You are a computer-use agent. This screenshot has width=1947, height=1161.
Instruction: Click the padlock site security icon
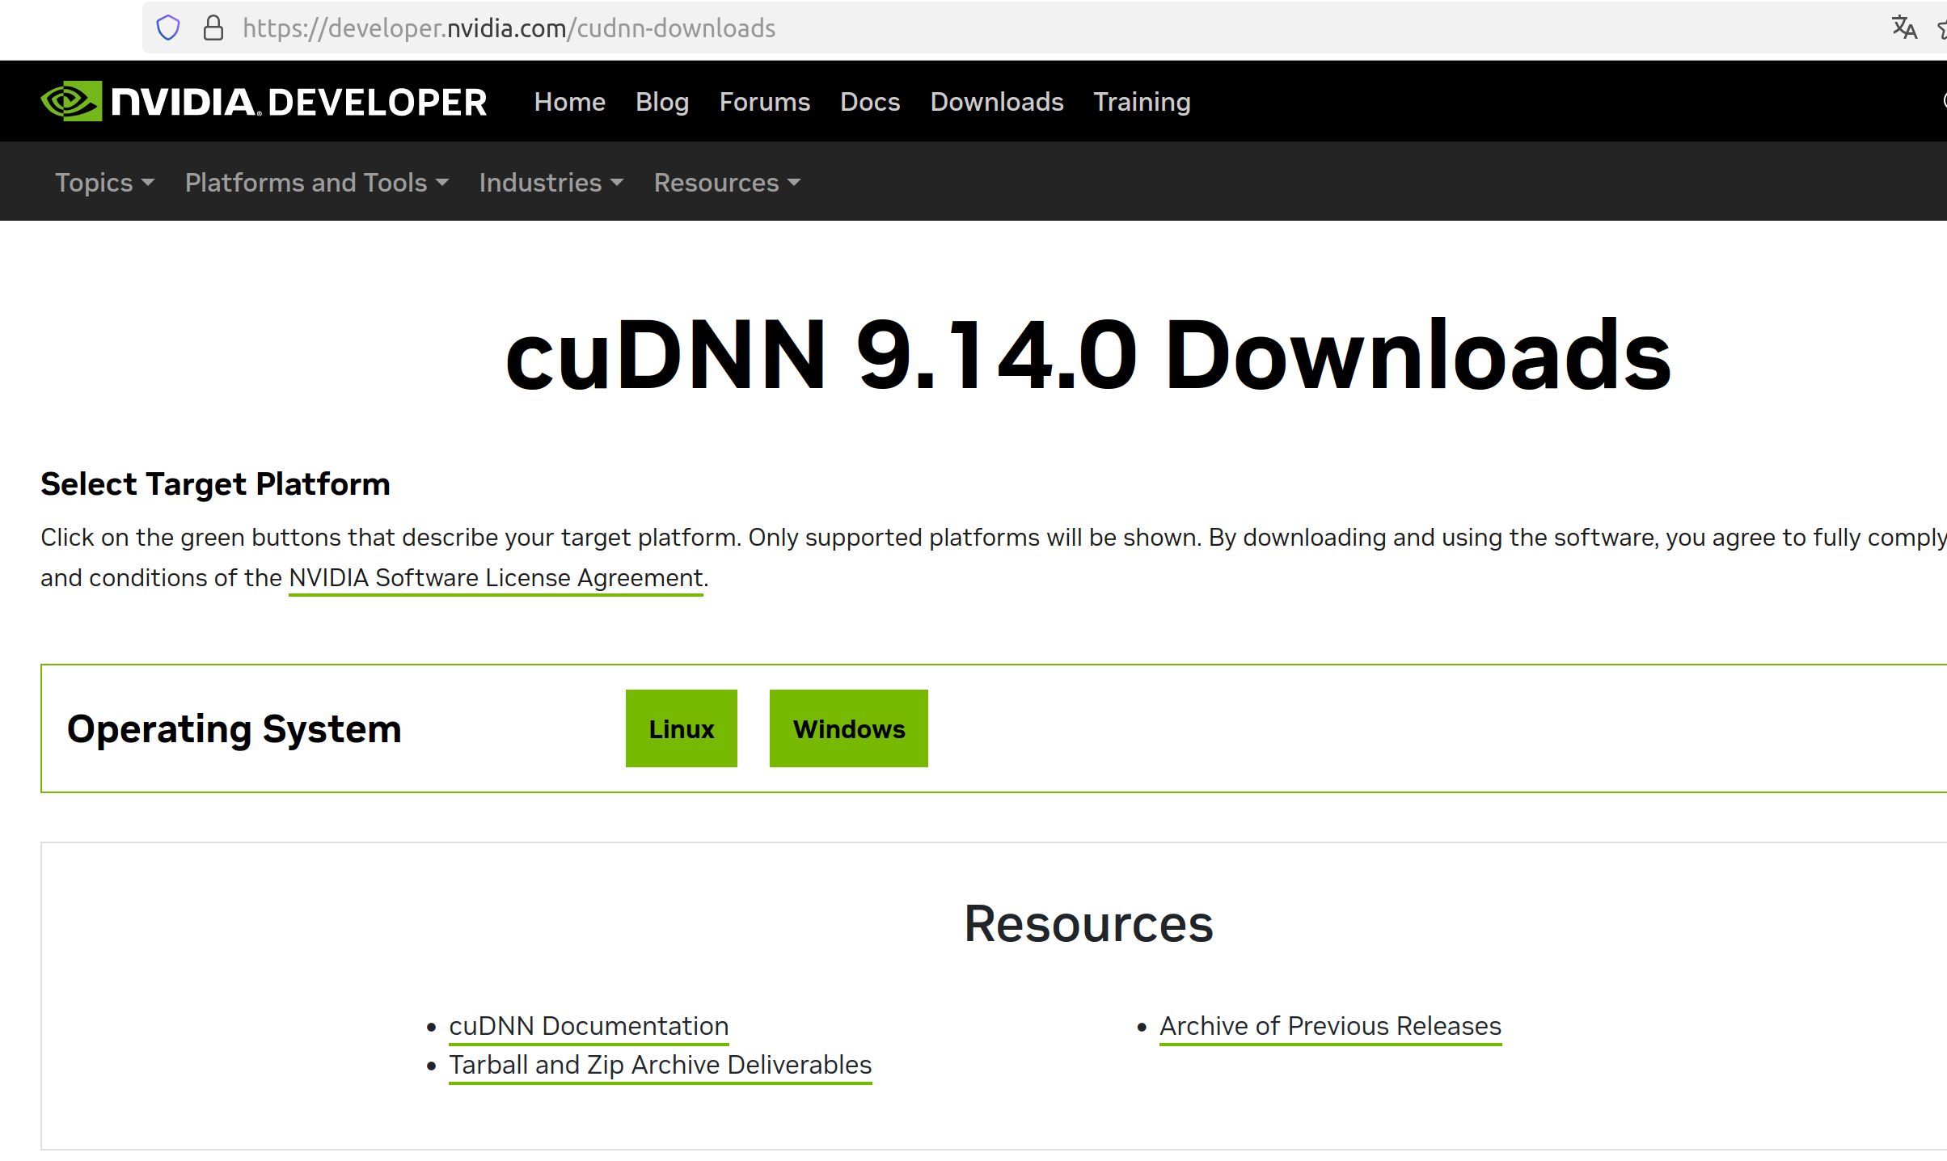coord(213,28)
